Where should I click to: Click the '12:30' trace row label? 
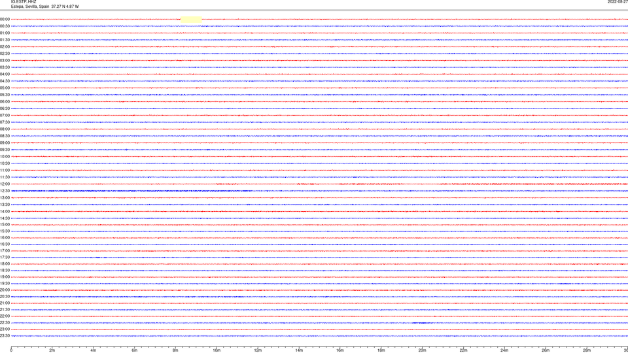tap(5, 191)
